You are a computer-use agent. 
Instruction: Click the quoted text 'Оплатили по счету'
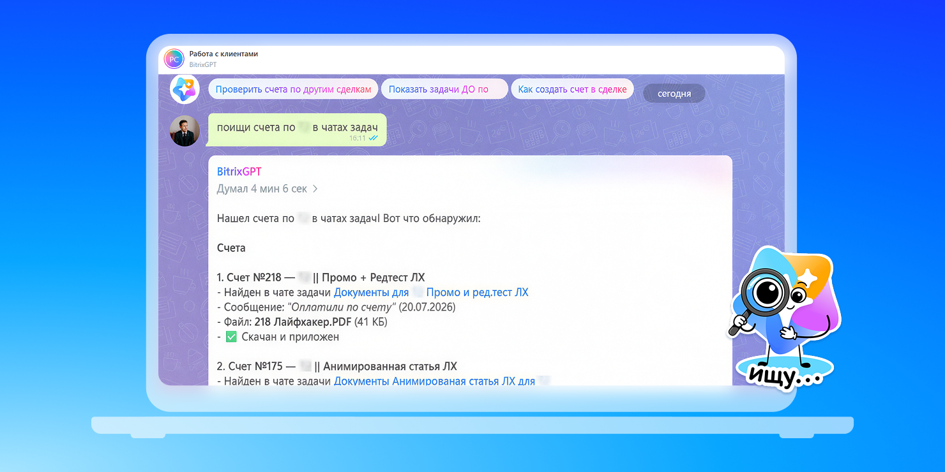point(342,307)
